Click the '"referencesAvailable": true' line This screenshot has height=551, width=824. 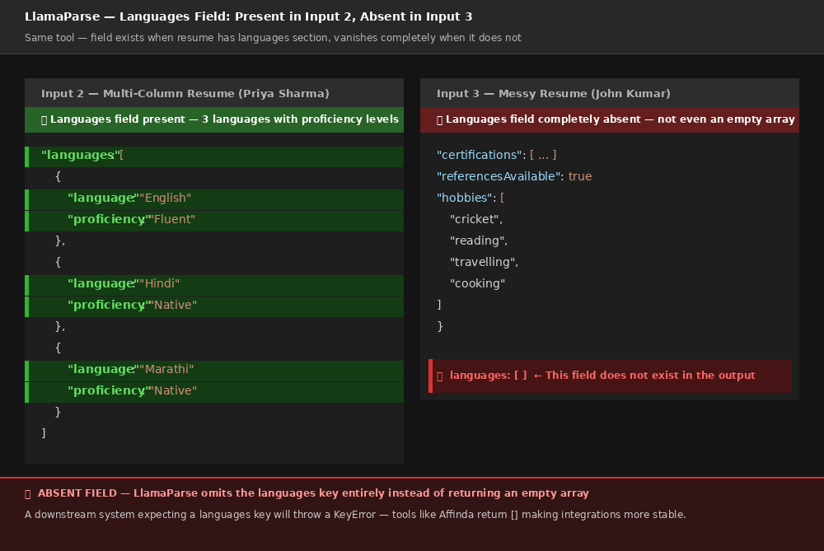[514, 176]
